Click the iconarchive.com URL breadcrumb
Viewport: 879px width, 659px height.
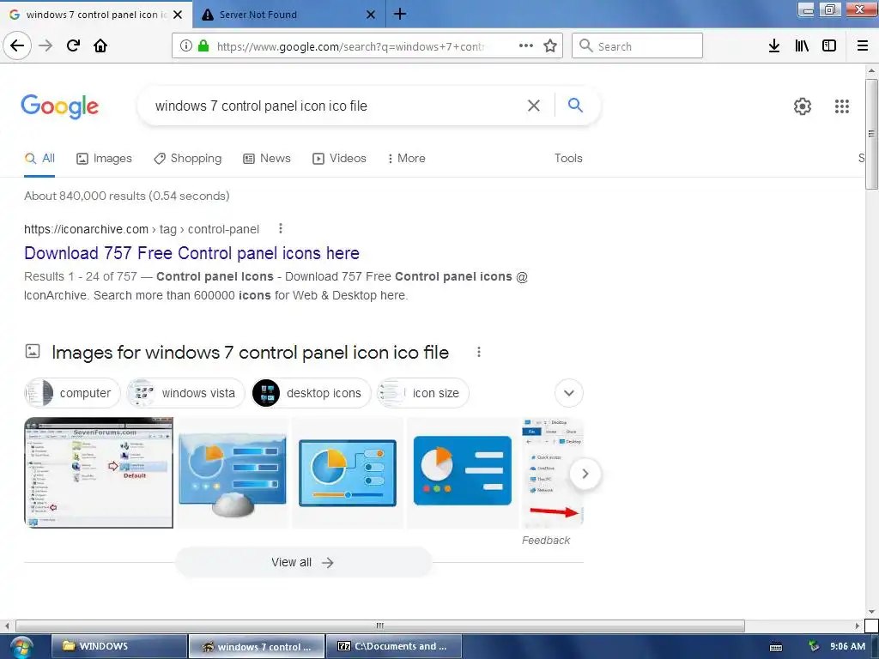(x=142, y=229)
